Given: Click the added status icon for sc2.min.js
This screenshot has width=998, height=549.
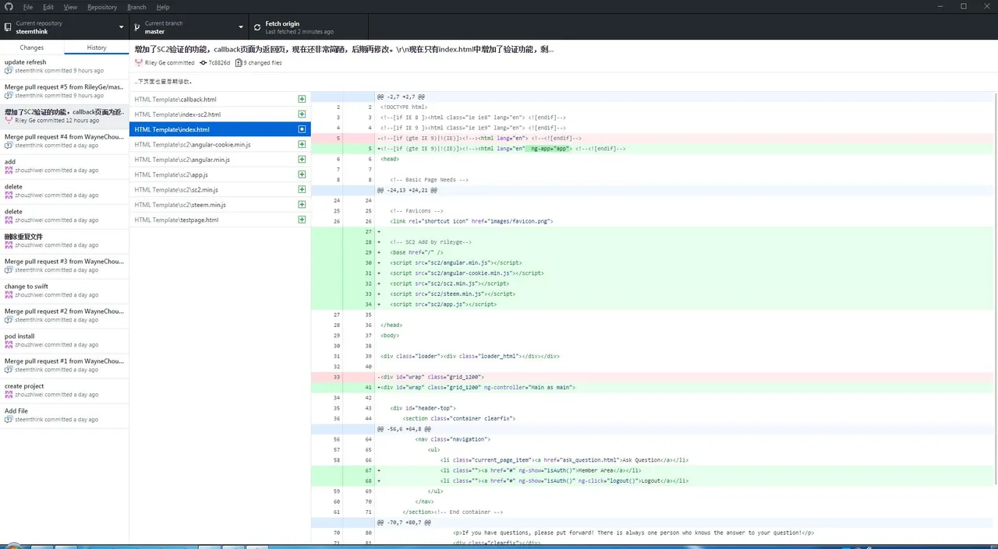Looking at the screenshot, I should point(302,190).
